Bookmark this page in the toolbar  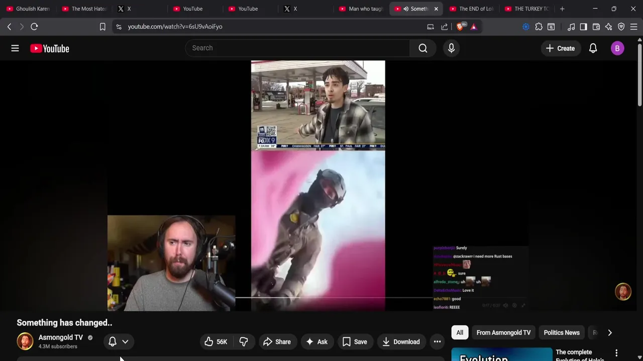pyautogui.click(x=102, y=27)
